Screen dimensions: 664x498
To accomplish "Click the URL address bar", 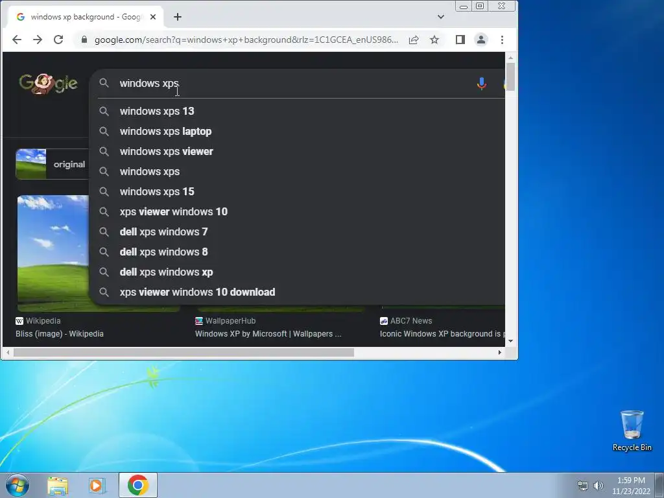I will tap(246, 40).
